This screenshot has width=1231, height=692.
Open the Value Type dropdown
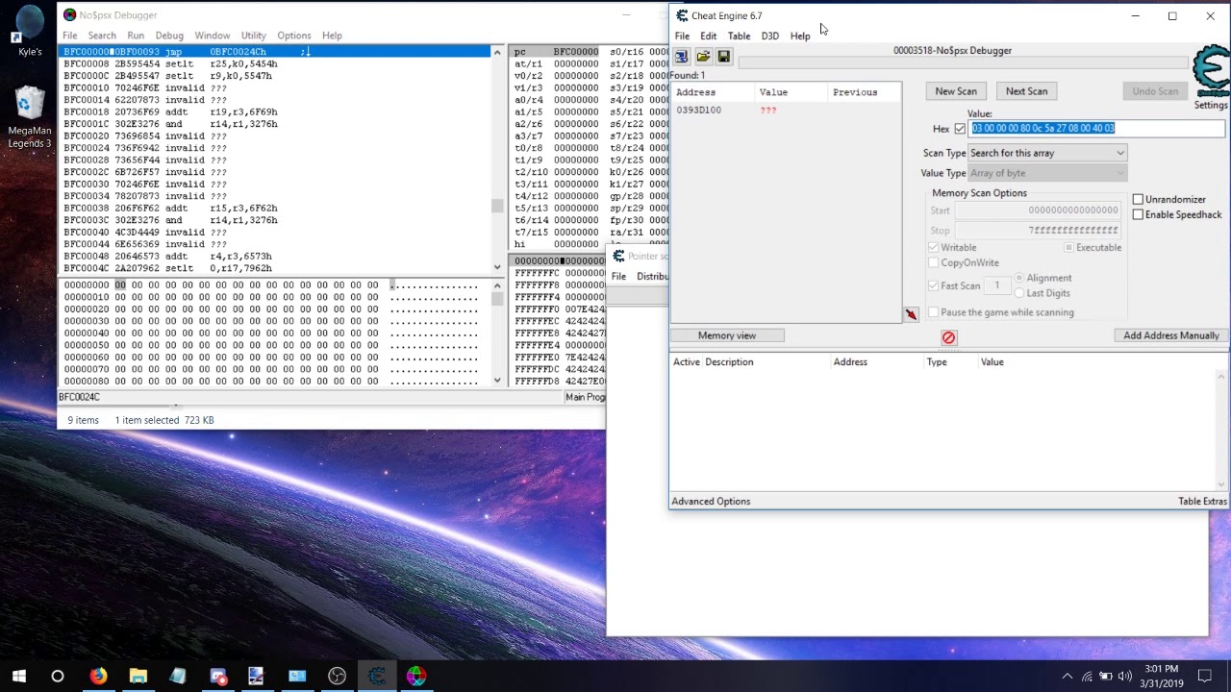1047,173
